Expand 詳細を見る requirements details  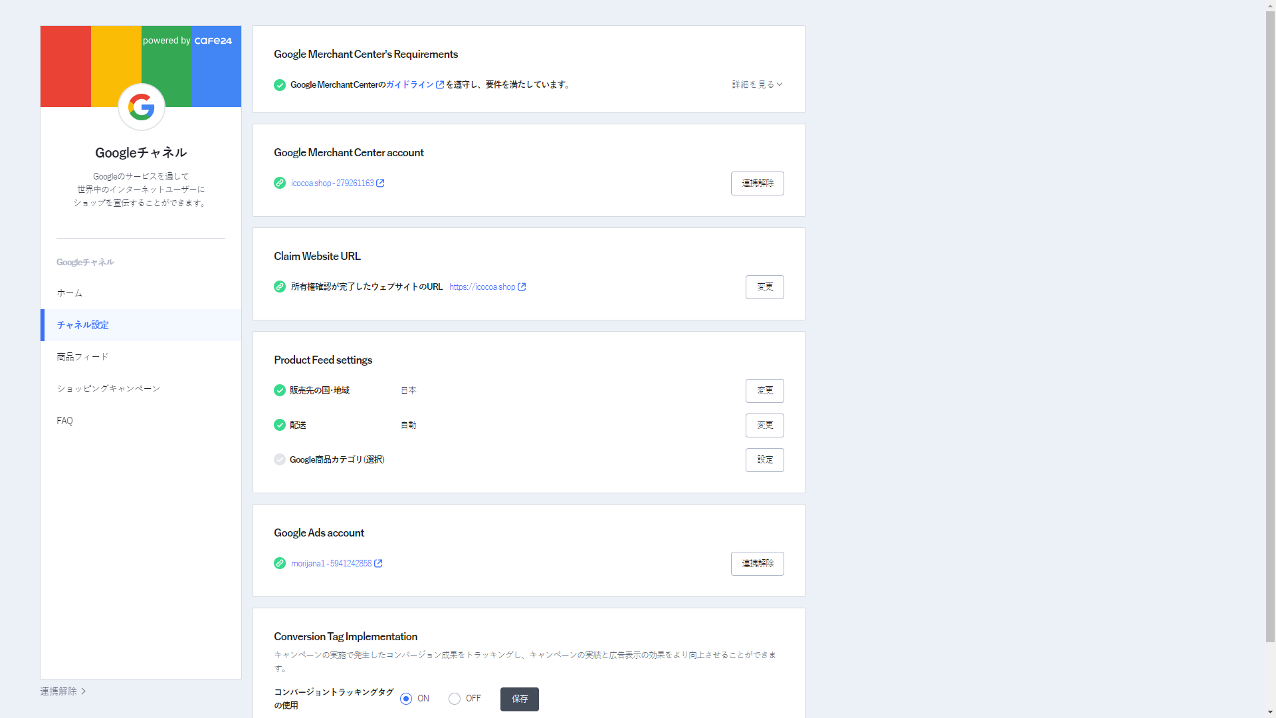click(757, 84)
